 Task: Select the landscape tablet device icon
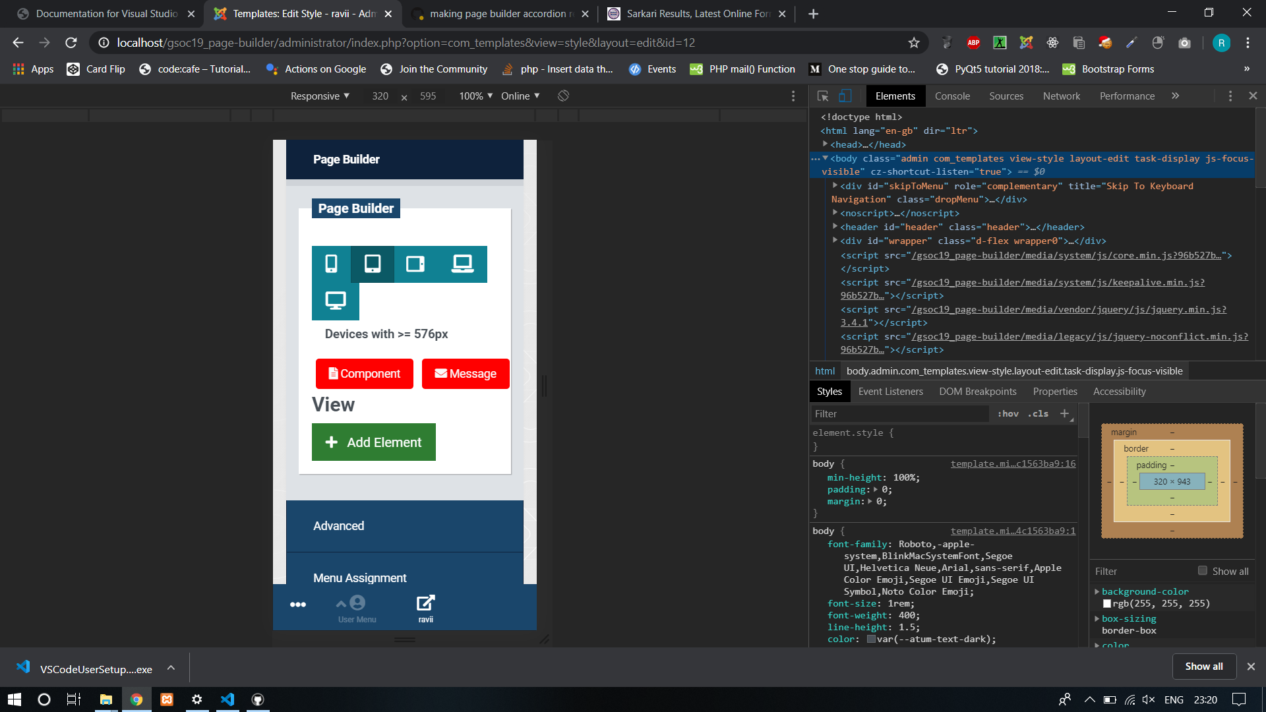point(415,264)
